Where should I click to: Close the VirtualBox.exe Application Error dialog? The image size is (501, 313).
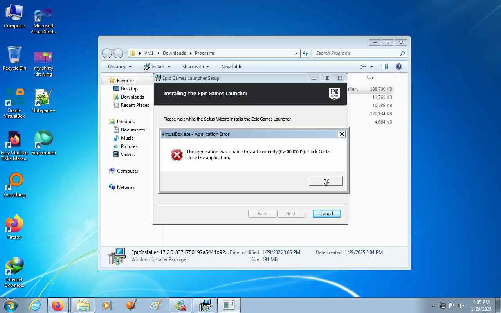coord(342,134)
